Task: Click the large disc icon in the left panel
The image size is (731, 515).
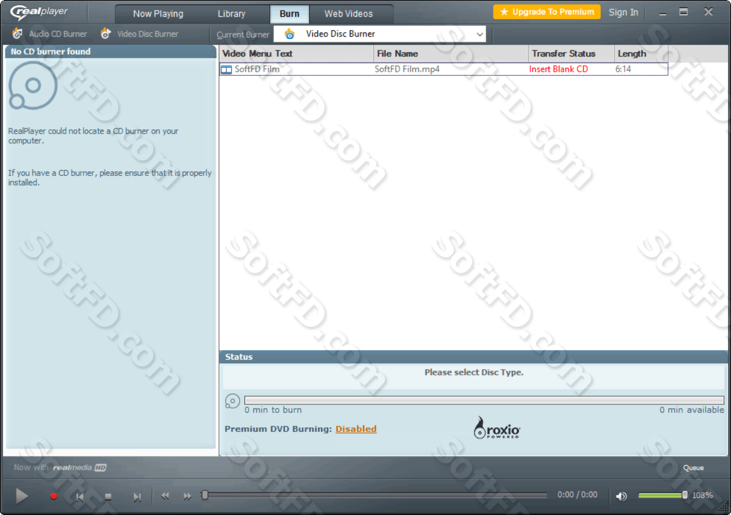Action: 33,86
